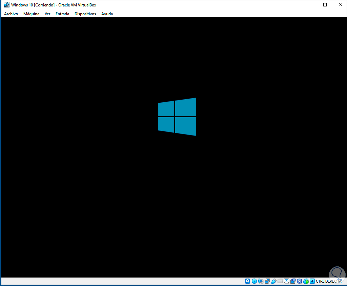Click the CTRL DERECHA host key label
Image resolution: width=347 pixels, height=286 pixels.
click(x=329, y=281)
